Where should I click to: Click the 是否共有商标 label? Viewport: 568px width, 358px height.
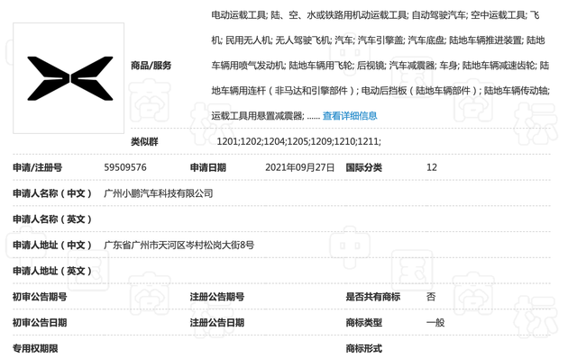[x=372, y=297]
